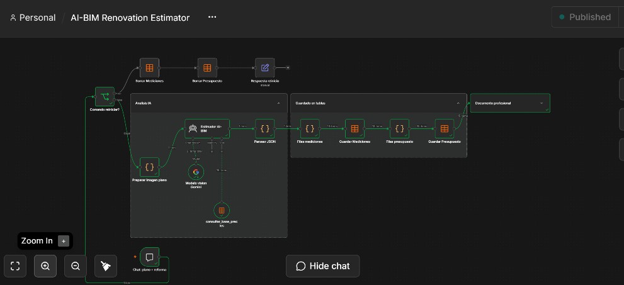Open the Filas mediciones code node
Screen dimensions: 624x285
click(310, 129)
